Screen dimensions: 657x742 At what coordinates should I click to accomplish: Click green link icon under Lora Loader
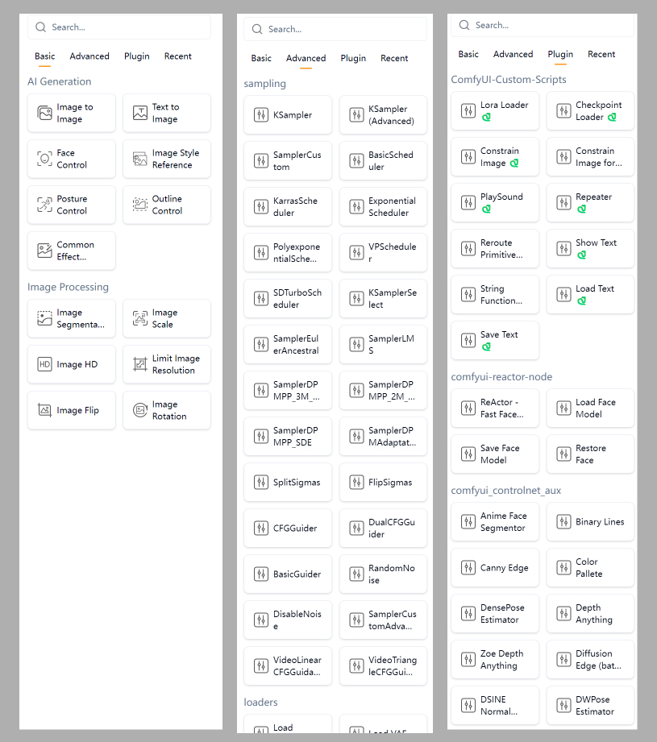[486, 118]
